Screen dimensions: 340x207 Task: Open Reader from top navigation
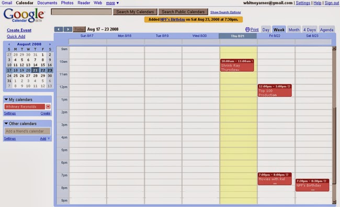(84, 3)
